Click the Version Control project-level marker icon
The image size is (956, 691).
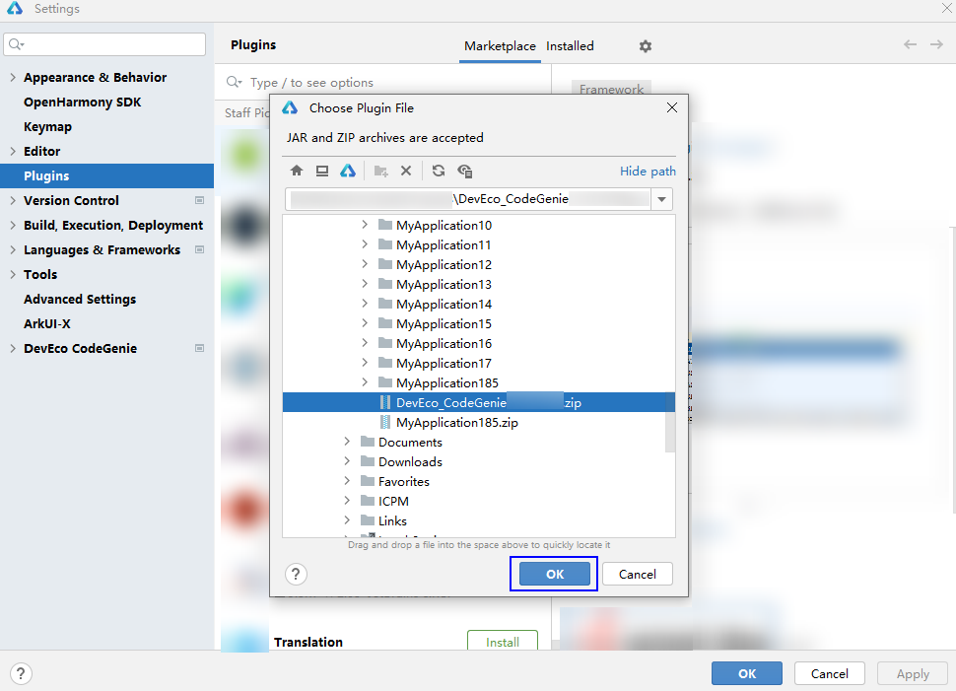(x=199, y=200)
